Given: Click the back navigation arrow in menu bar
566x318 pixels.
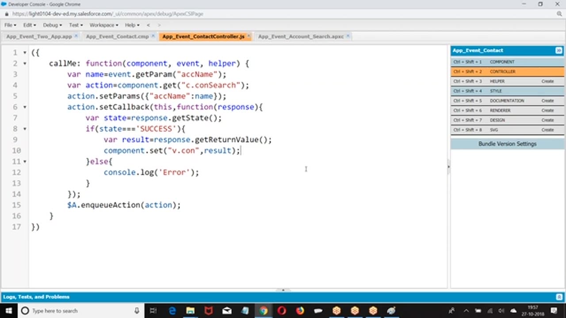Looking at the screenshot, I should pos(148,25).
